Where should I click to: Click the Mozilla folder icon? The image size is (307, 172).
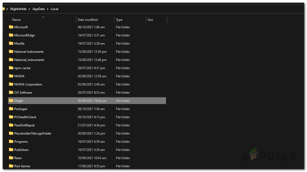(11, 43)
